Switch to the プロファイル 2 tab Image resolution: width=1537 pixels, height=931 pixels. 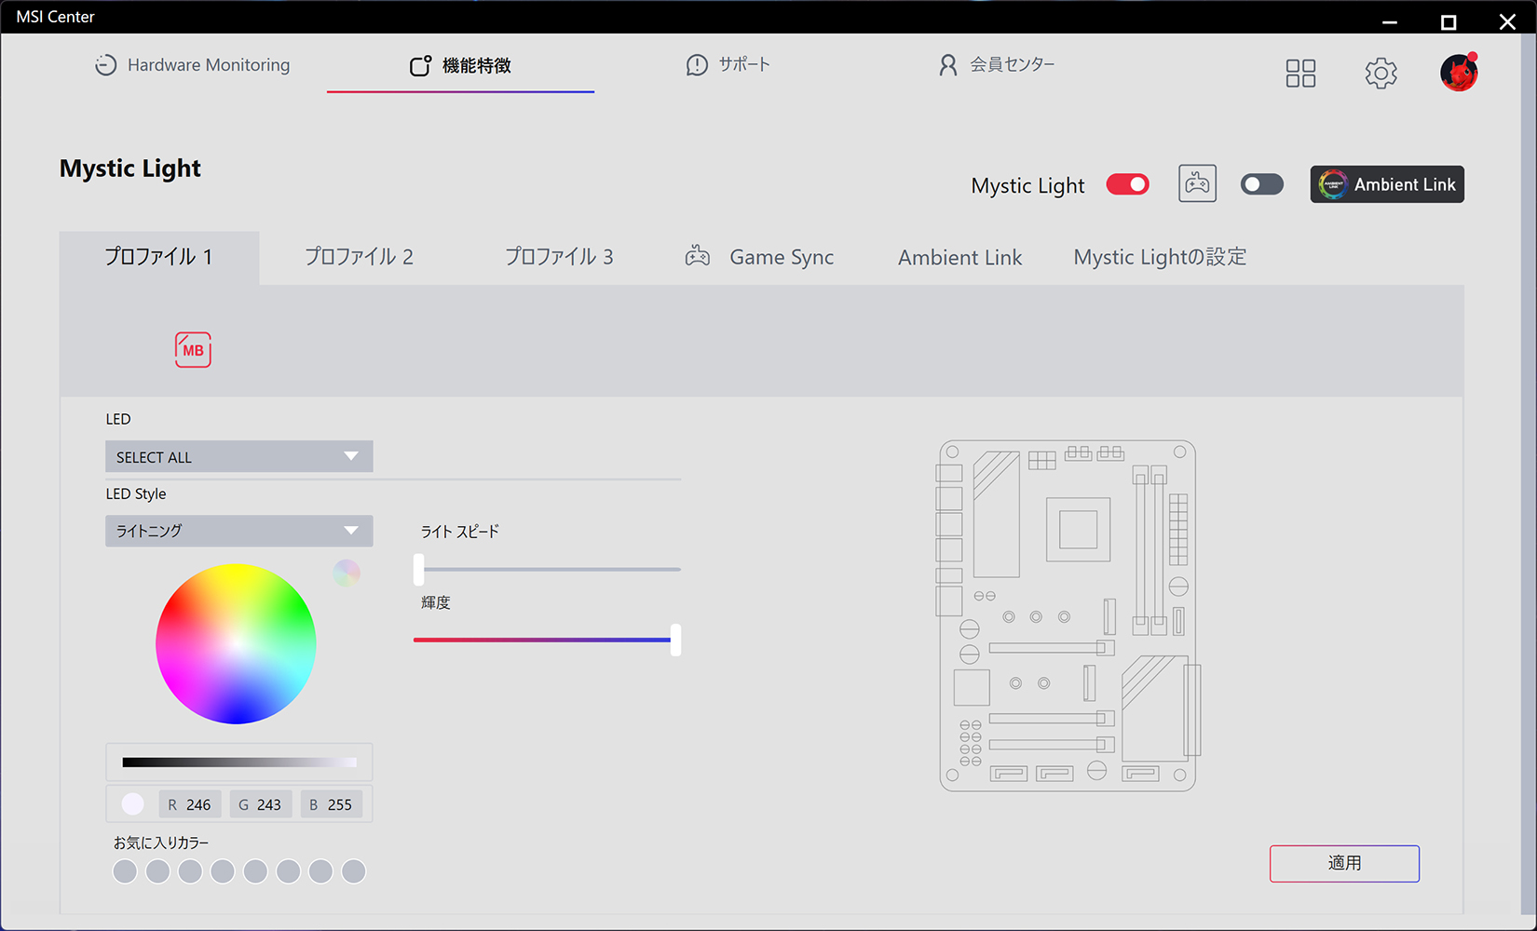pyautogui.click(x=359, y=256)
